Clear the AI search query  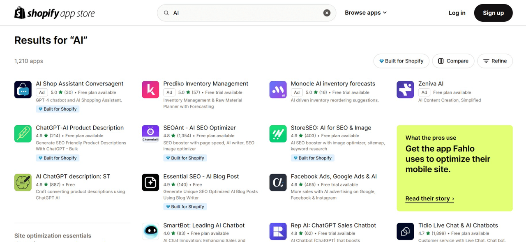pyautogui.click(x=327, y=13)
